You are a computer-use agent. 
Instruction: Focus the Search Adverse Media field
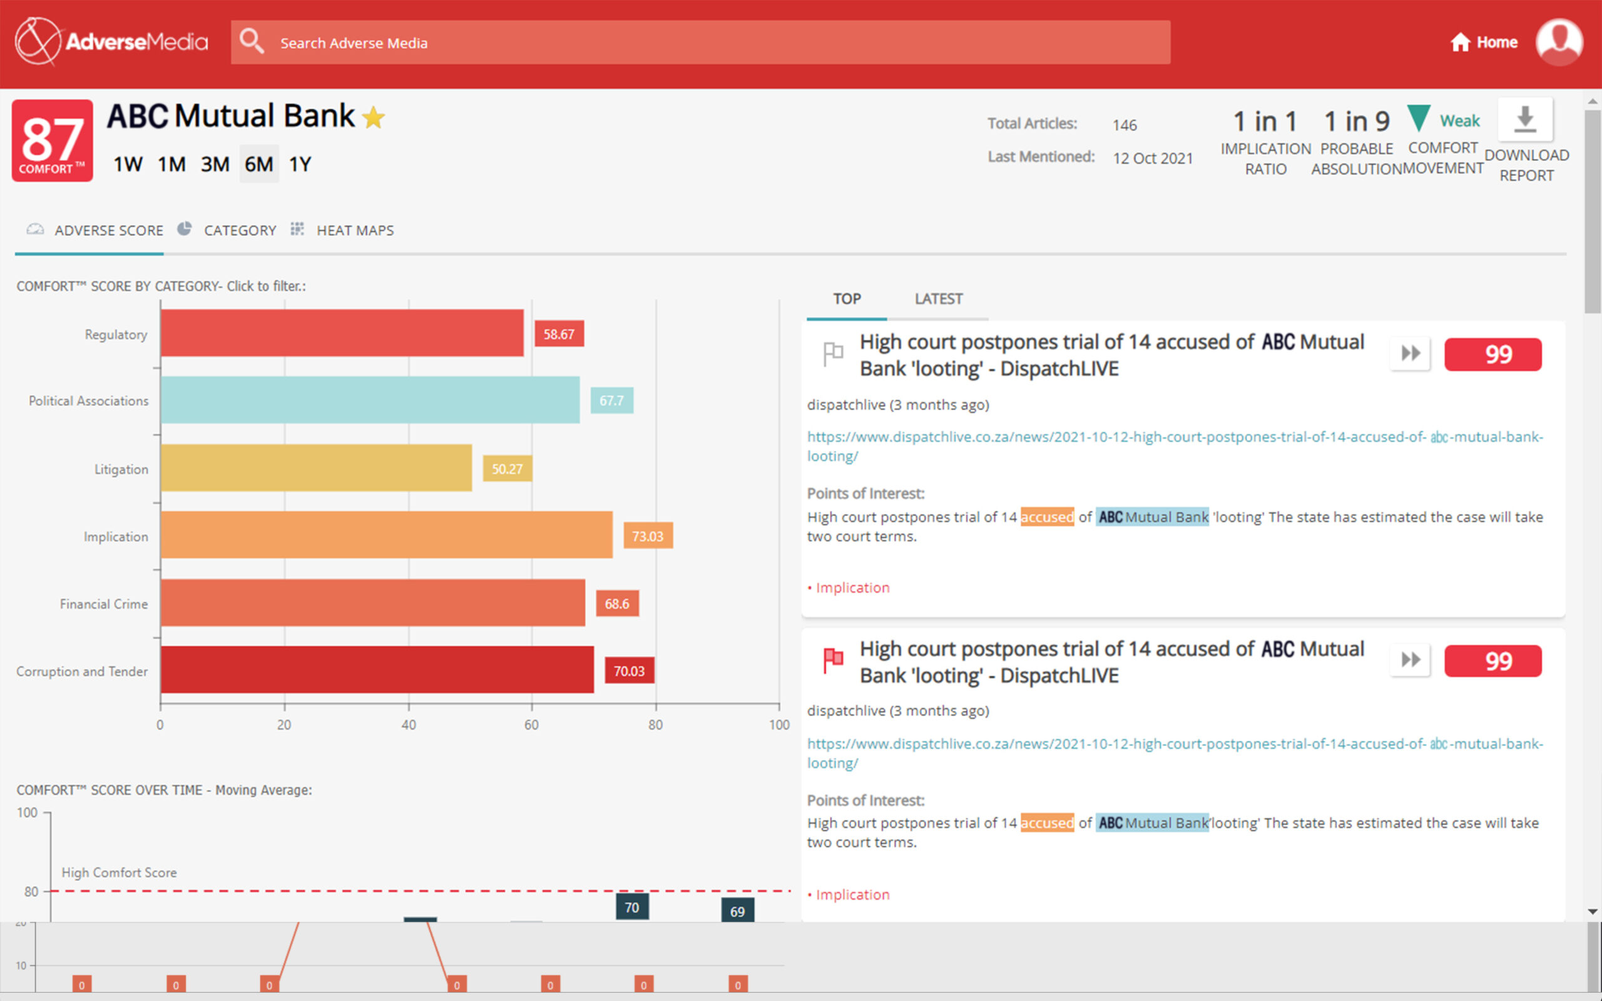click(700, 43)
